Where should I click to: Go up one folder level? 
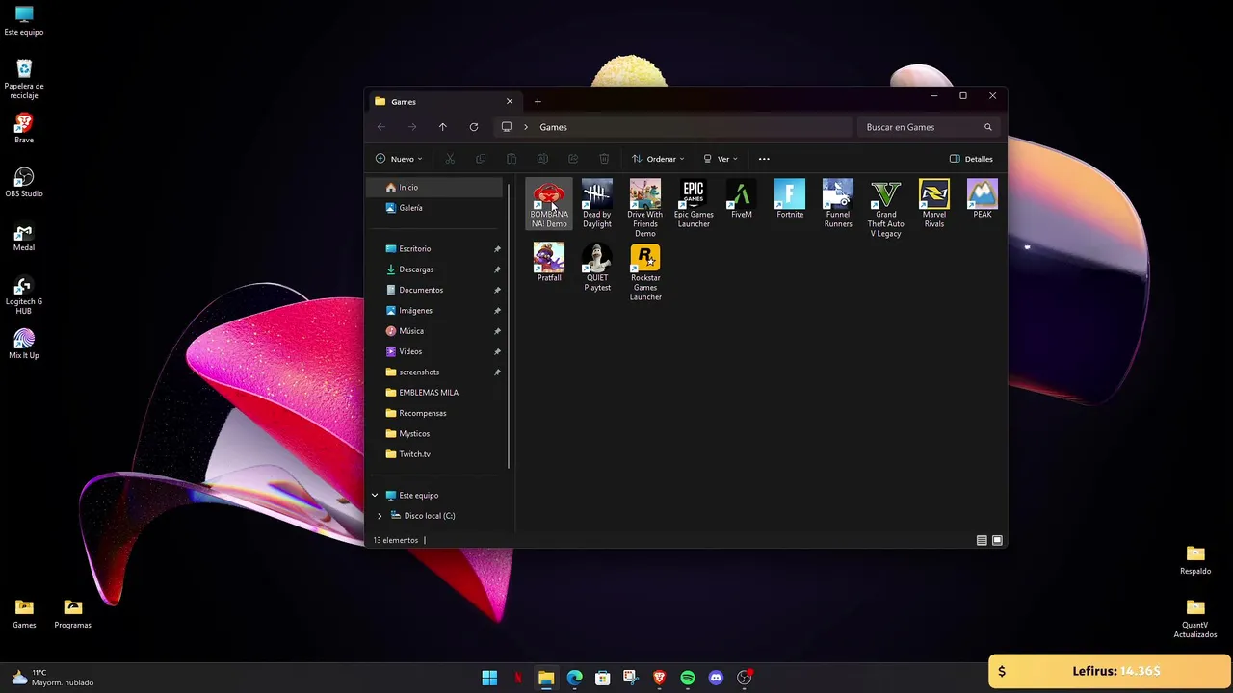tap(443, 127)
